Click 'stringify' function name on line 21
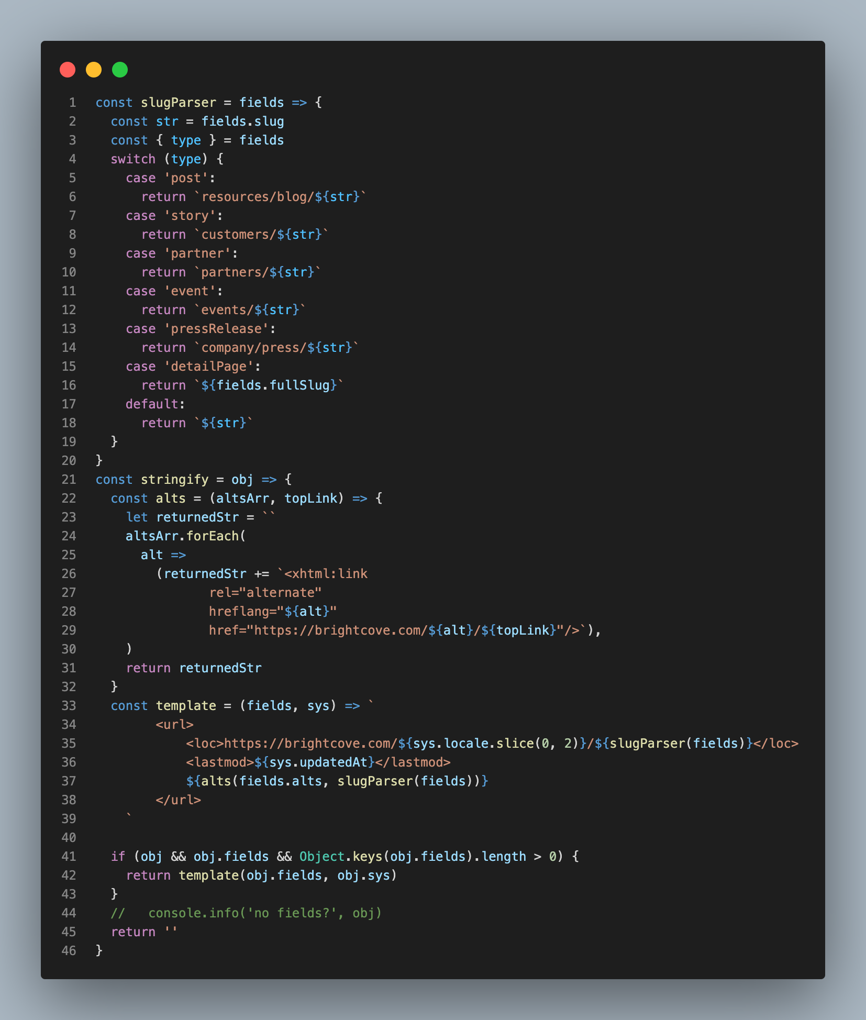Screen dimensions: 866x1020 point(175,480)
